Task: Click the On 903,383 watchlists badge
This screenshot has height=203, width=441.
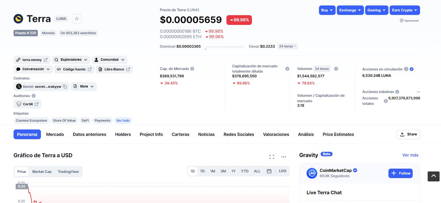Action: [78, 33]
